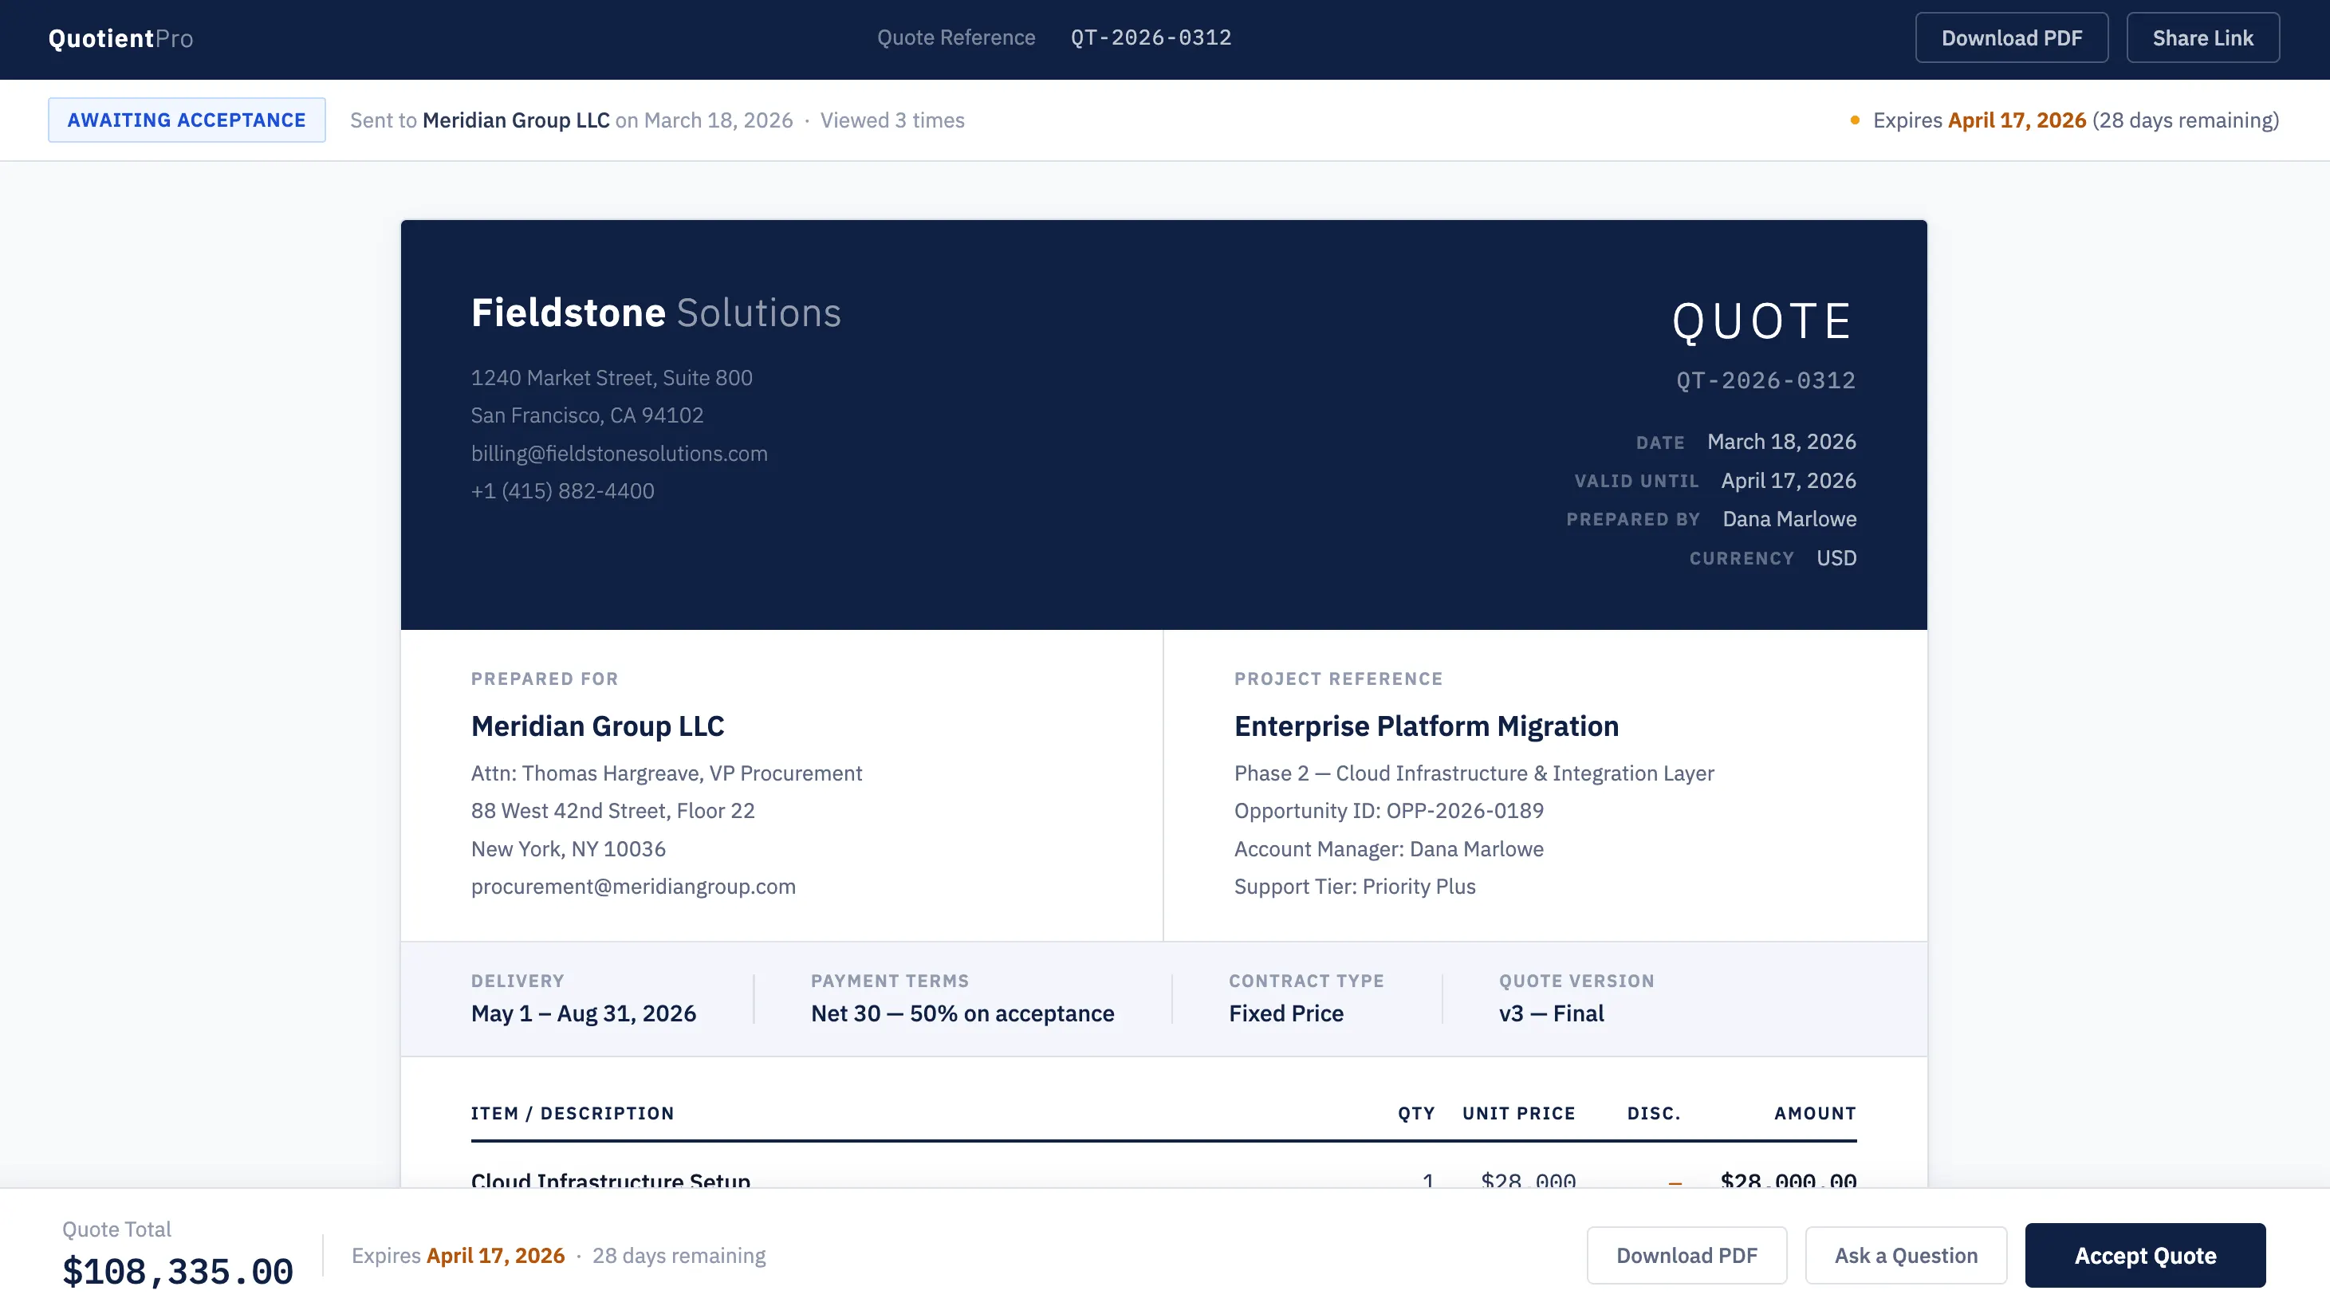Open Ask a Question button
2330x1314 pixels.
[x=1906, y=1255]
